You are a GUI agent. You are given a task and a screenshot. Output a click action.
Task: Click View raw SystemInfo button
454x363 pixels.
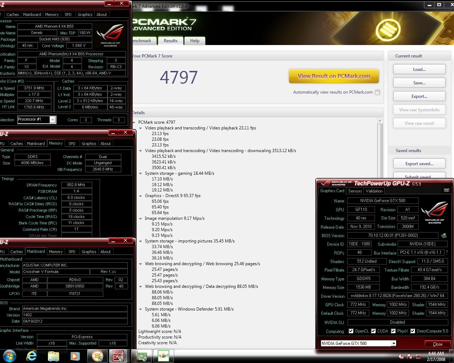point(419,110)
